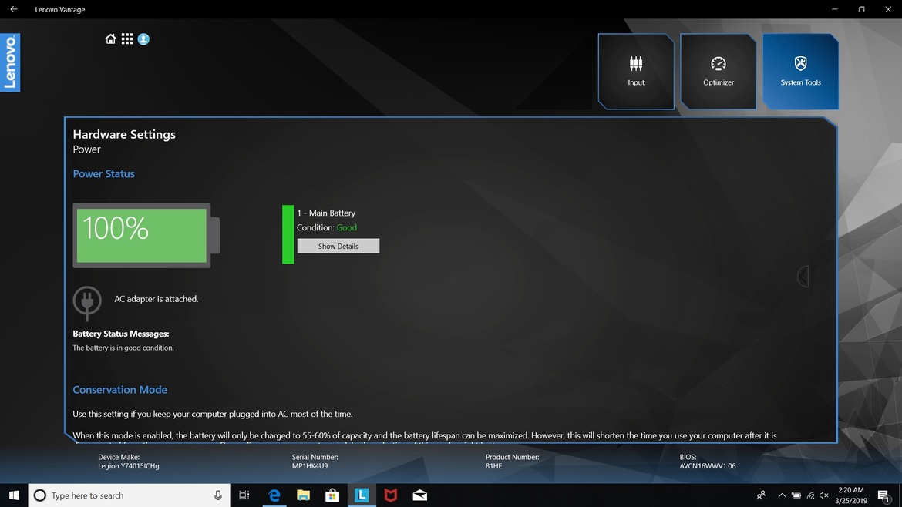Open the Wi-Fi network tray icon

(810, 495)
